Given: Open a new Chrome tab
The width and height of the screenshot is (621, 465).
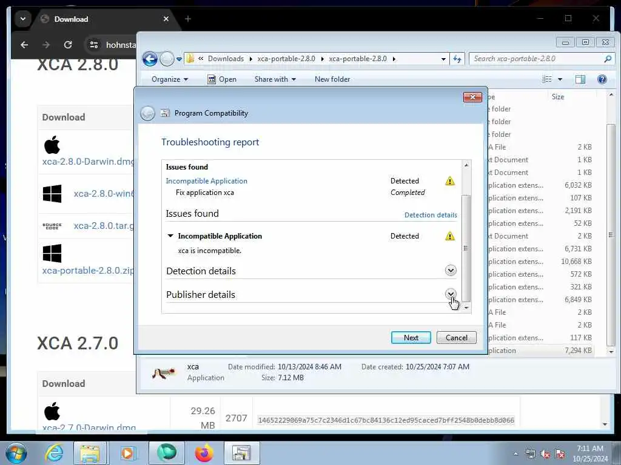Looking at the screenshot, I should 188,19.
